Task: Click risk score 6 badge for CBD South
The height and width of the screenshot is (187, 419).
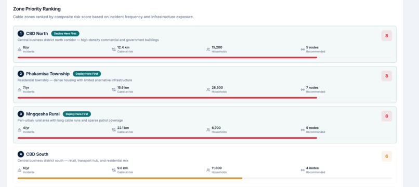Action: [386, 156]
